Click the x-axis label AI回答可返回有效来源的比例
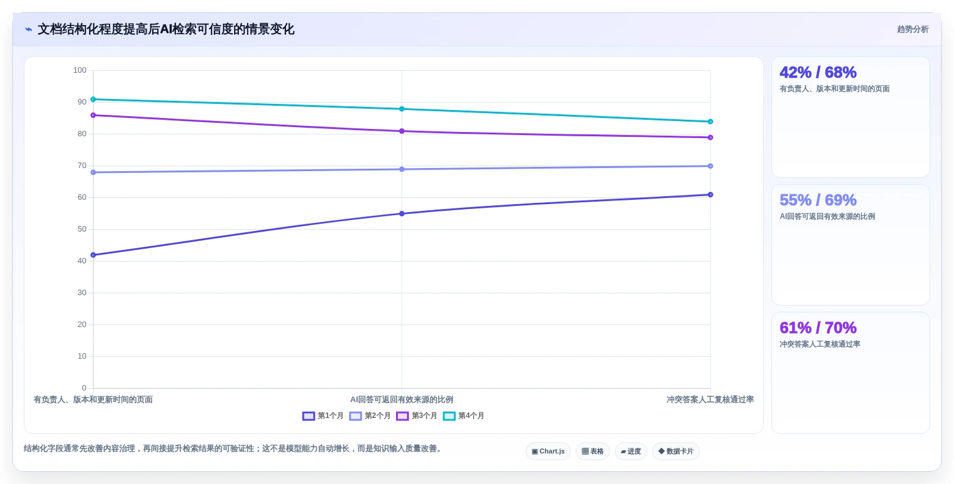This screenshot has width=954, height=484. [402, 400]
